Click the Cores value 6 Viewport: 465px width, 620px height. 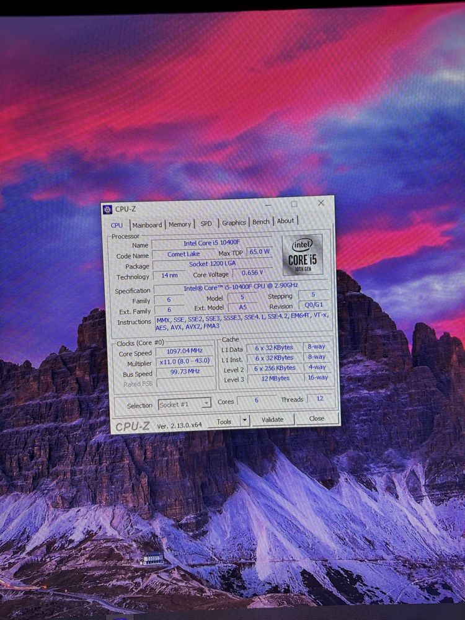(x=256, y=400)
